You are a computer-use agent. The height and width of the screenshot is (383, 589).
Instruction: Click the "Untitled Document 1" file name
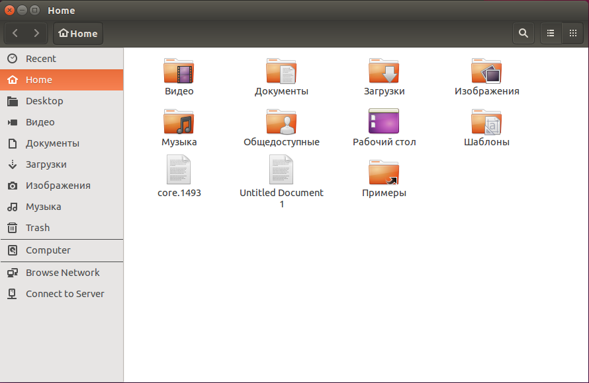click(x=281, y=198)
